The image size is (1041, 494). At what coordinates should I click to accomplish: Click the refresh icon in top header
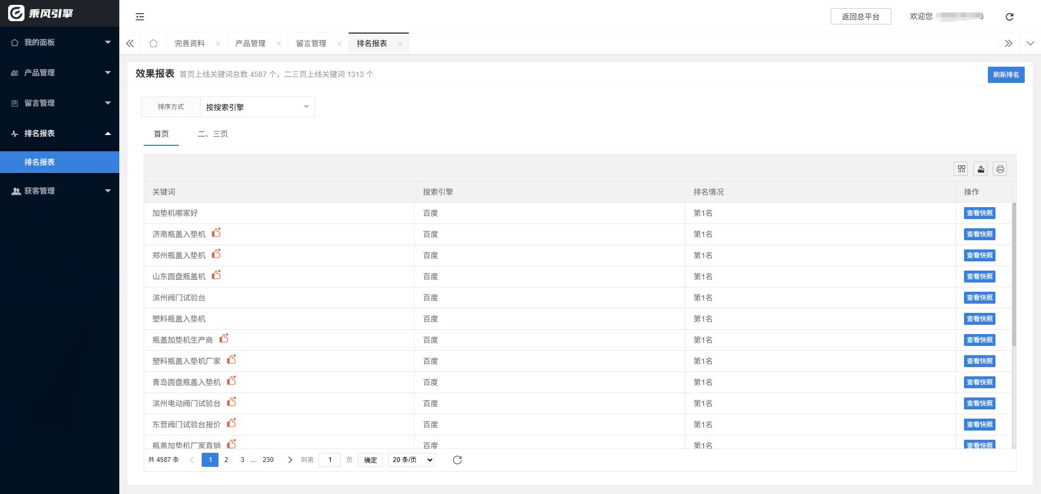1009,17
